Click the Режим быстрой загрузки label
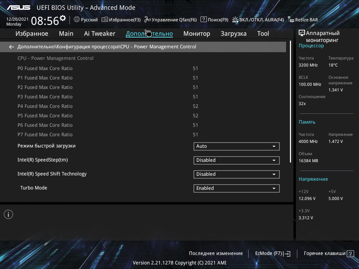Image resolution: width=359 pixels, height=269 pixels. click(x=47, y=146)
